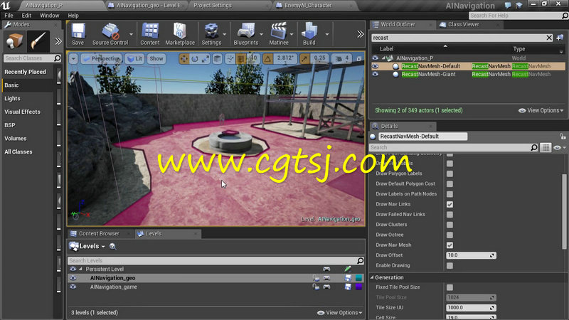Enable Draw Default Polygon Cost checkbox

[x=450, y=184]
